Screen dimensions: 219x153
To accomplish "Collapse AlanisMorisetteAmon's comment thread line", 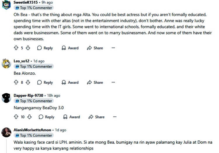I will point(6,145).
